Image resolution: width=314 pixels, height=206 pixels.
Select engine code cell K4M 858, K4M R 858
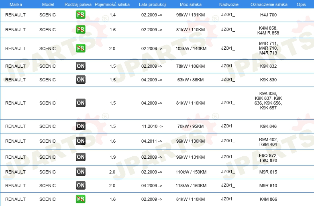tap(268, 30)
